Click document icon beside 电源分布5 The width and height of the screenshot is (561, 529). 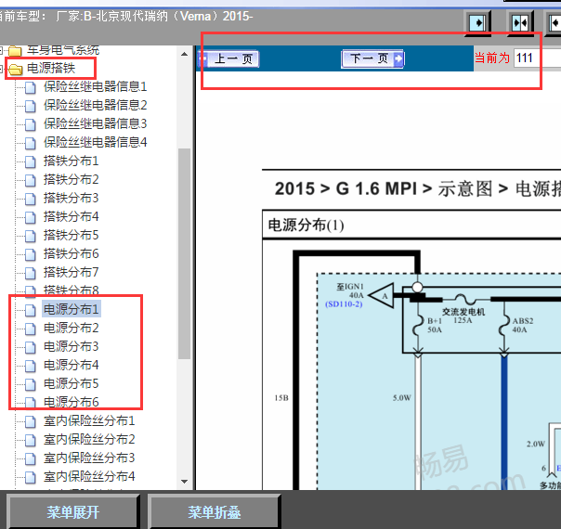click(31, 384)
